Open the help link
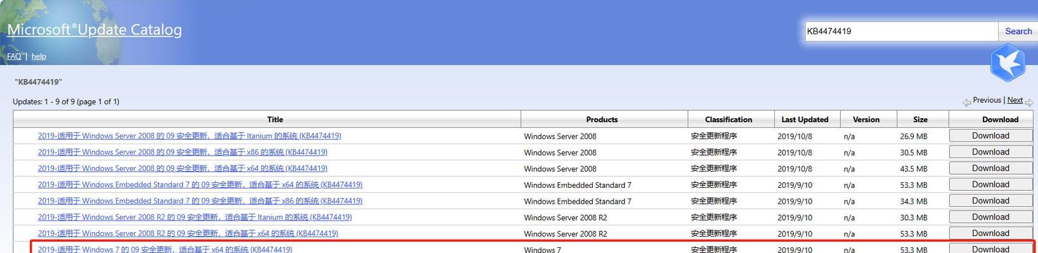Screen dimensions: 1038x253 pyautogui.click(x=39, y=56)
